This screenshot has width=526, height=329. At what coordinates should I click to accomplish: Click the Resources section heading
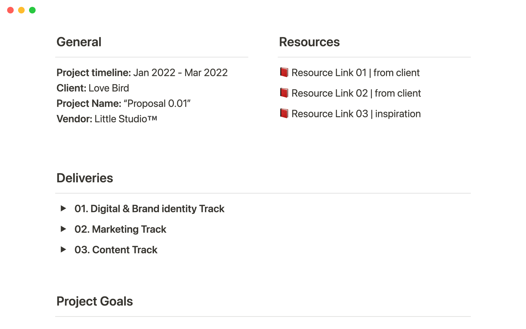pyautogui.click(x=309, y=42)
